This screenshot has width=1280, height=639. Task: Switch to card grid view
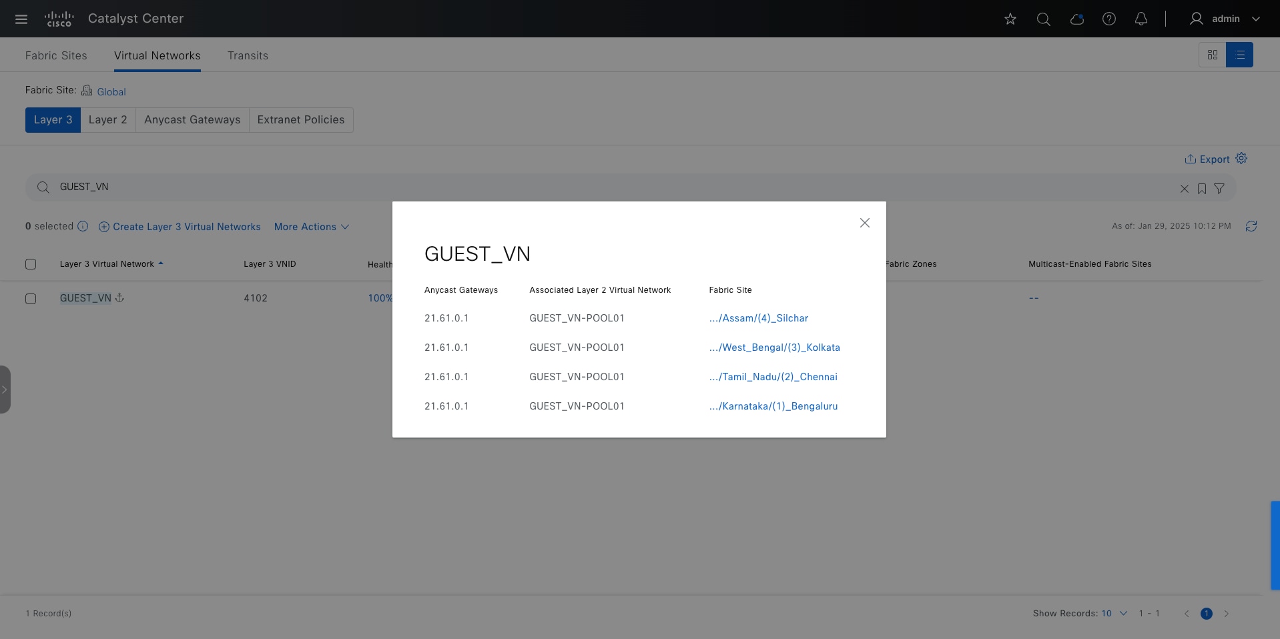click(1213, 55)
